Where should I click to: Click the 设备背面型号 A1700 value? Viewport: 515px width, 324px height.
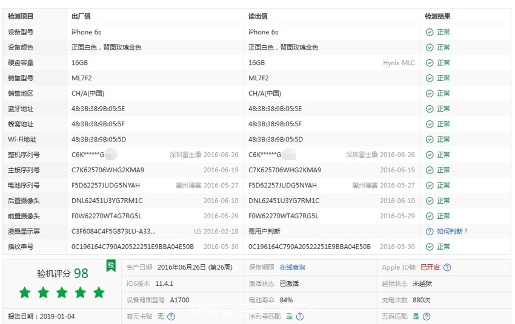[179, 300]
